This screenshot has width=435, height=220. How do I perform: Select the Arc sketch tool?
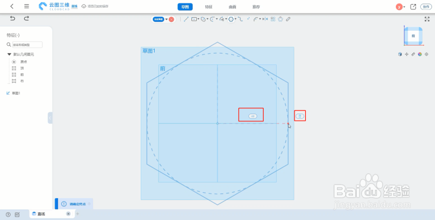pyautogui.click(x=213, y=19)
